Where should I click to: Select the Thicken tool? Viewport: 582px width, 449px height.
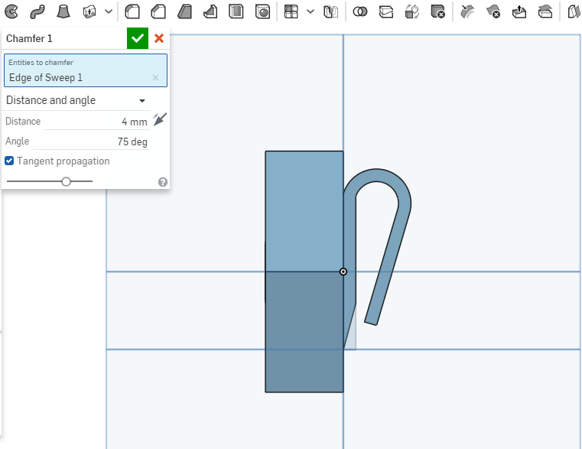[x=89, y=12]
